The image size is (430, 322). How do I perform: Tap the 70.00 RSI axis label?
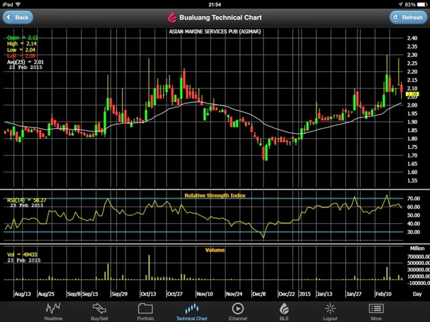coord(414,199)
